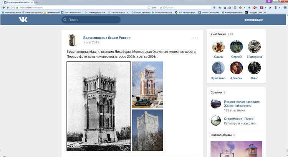288x157 pixels.
Task: Open the Фотоальбомы 2 section header
Action: pos(223,135)
